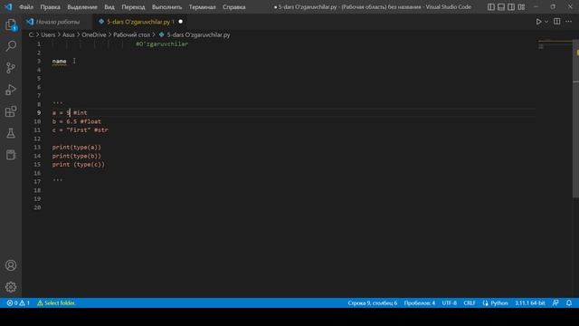Screen dimensions: 579x326
Task: Open the Source Control view
Action: 11,68
